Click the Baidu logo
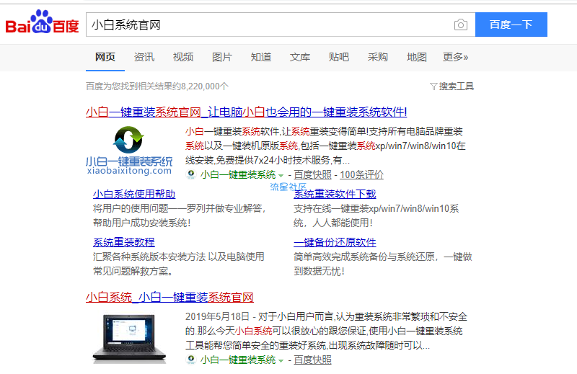This screenshot has height=374, width=577. tap(42, 22)
